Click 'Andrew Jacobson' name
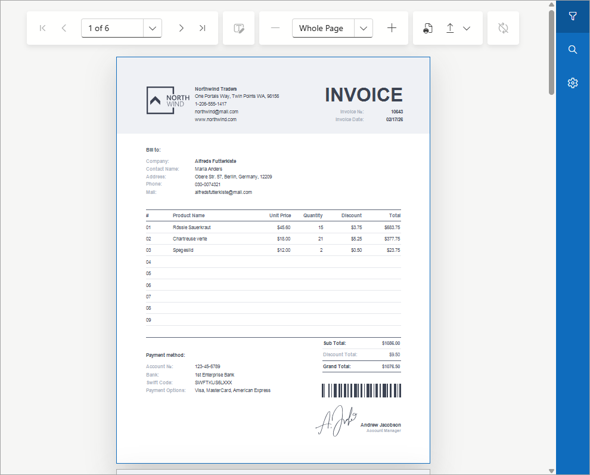Image resolution: width=590 pixels, height=475 pixels. click(x=380, y=425)
